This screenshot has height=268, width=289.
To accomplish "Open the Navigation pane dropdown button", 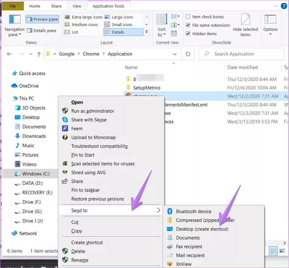I will tap(14, 26).
